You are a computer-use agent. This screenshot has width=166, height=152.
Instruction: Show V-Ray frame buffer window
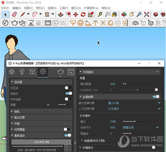click(48, 23)
